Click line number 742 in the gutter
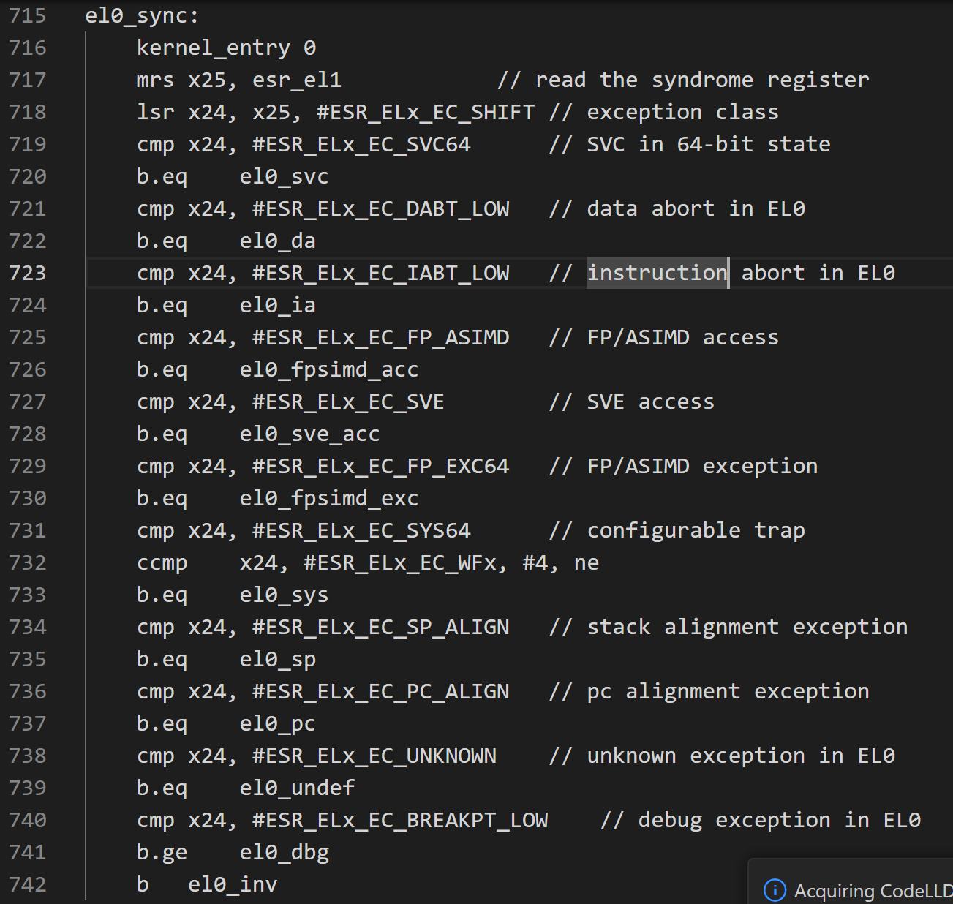The height and width of the screenshot is (904, 953). point(28,884)
